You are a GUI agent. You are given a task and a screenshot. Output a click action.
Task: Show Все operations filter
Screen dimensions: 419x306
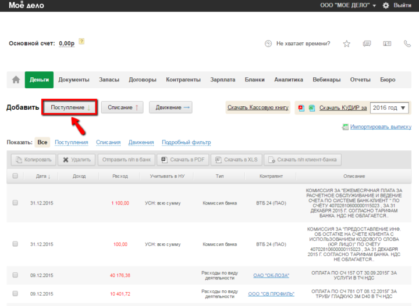tap(42, 142)
